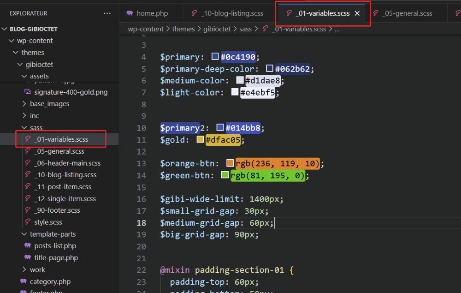Open _01-variables.scss in the explorer

tap(61, 139)
